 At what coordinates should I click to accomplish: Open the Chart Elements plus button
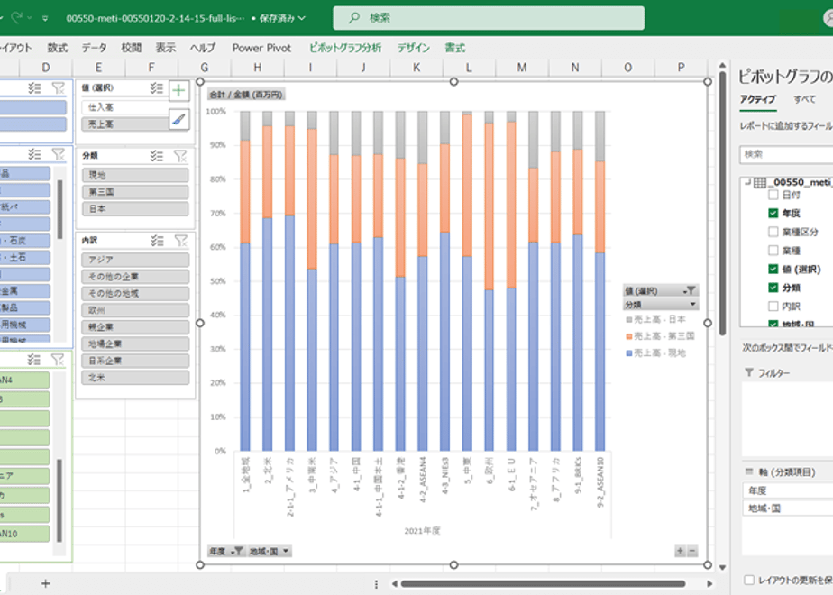(x=179, y=90)
